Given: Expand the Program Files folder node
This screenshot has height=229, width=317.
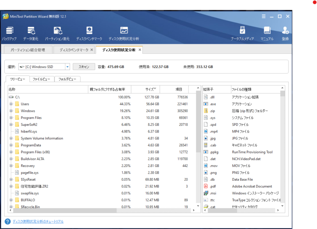Looking at the screenshot, I should tap(11, 117).
